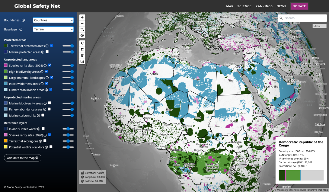The image size is (329, 192).
Task: Open the OpenStreetMap attribution link
Action: coord(296,190)
